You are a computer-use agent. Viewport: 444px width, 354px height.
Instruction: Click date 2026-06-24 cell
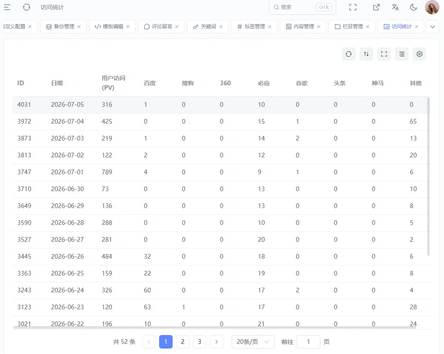coord(68,290)
